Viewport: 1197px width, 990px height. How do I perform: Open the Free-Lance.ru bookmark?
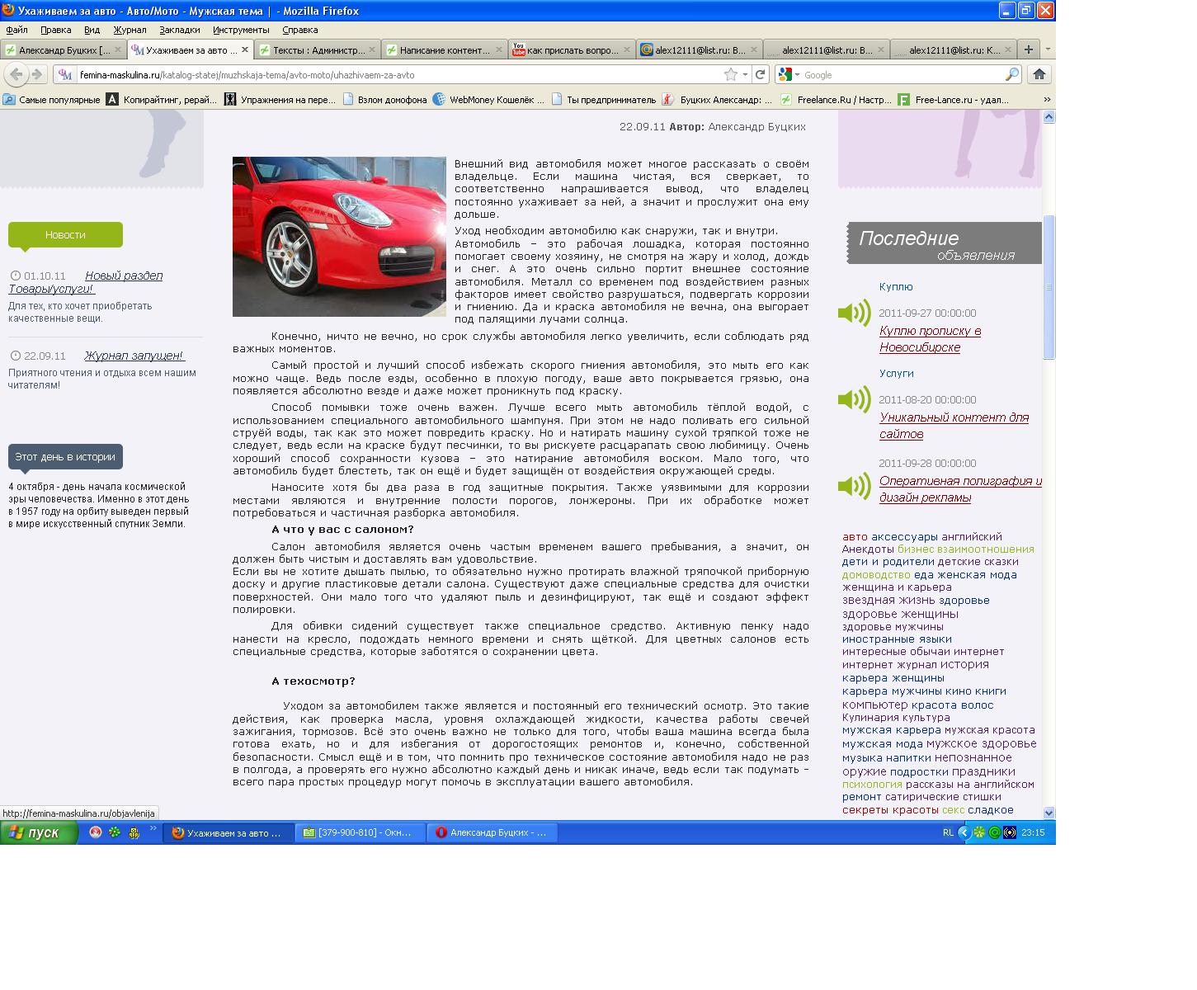click(954, 100)
